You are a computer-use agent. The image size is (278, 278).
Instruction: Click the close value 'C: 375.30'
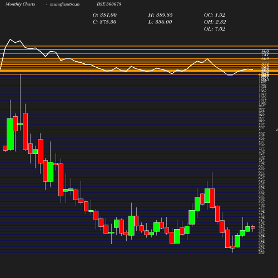pyautogui.click(x=105, y=22)
